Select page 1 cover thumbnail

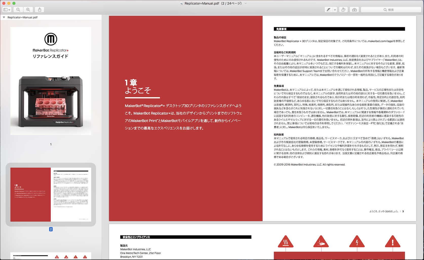pyautogui.click(x=51, y=81)
